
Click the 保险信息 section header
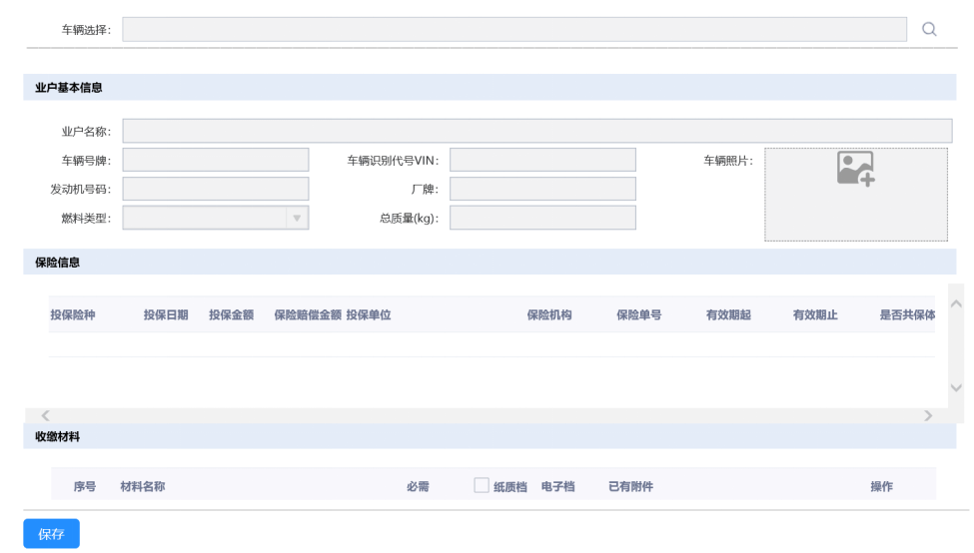pyautogui.click(x=489, y=262)
